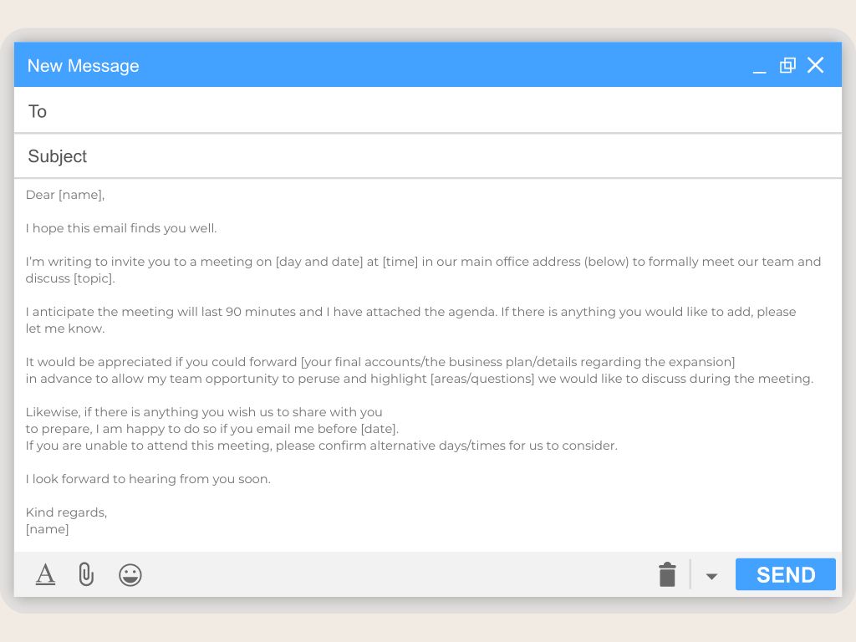Attach a file with paperclip icon

click(86, 574)
